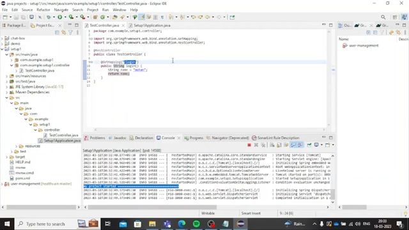Select the user-management item in right panel

click(364, 45)
